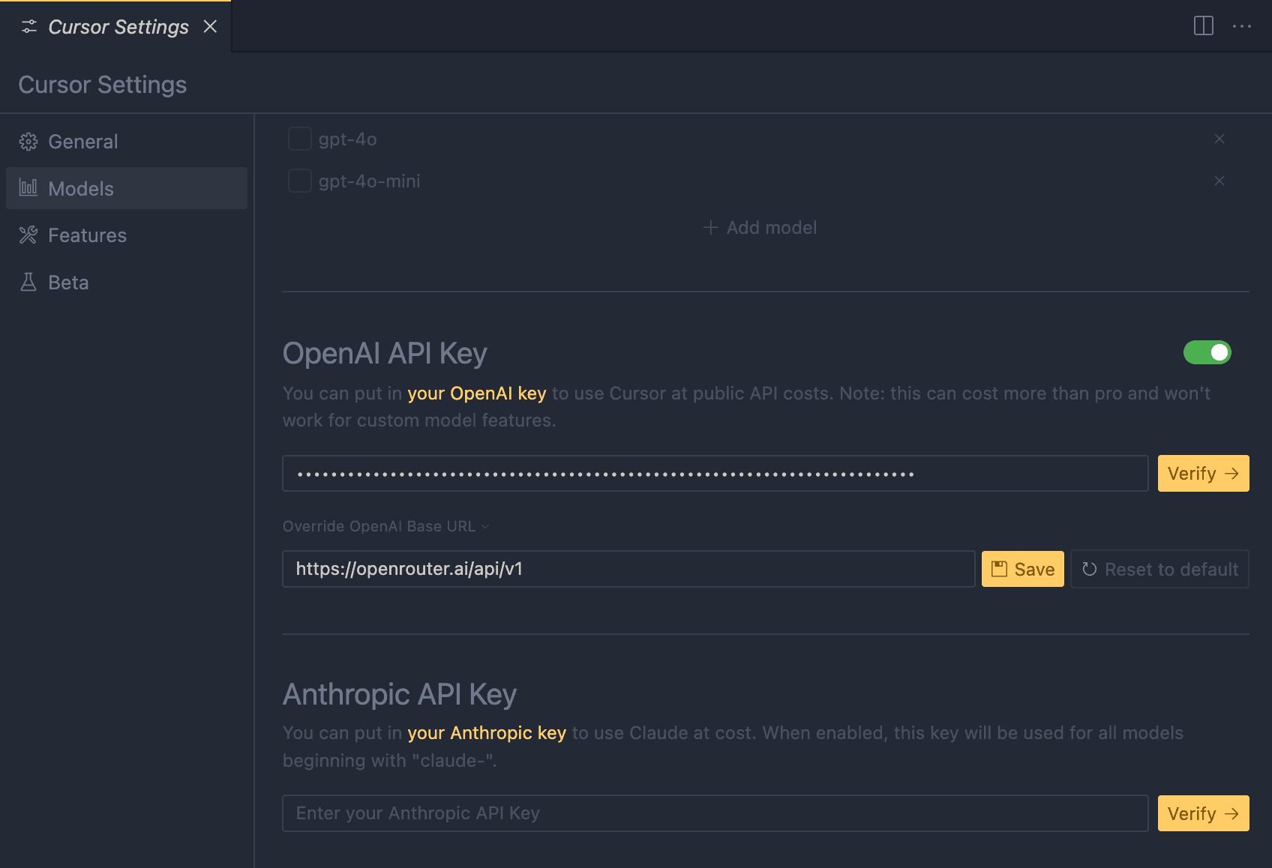Screen dimensions: 1272x868
Task: Click the split editor icon
Action: click(1204, 25)
